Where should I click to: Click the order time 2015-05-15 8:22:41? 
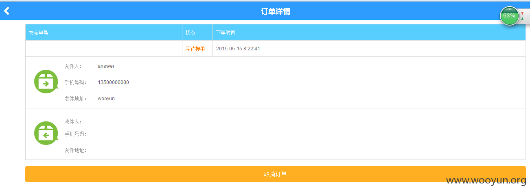coord(238,49)
